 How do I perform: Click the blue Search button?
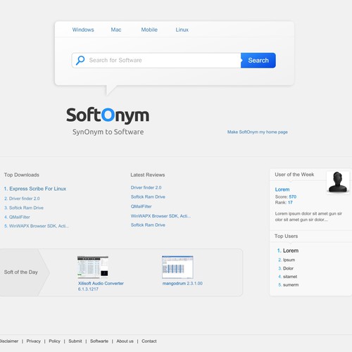[x=258, y=61]
